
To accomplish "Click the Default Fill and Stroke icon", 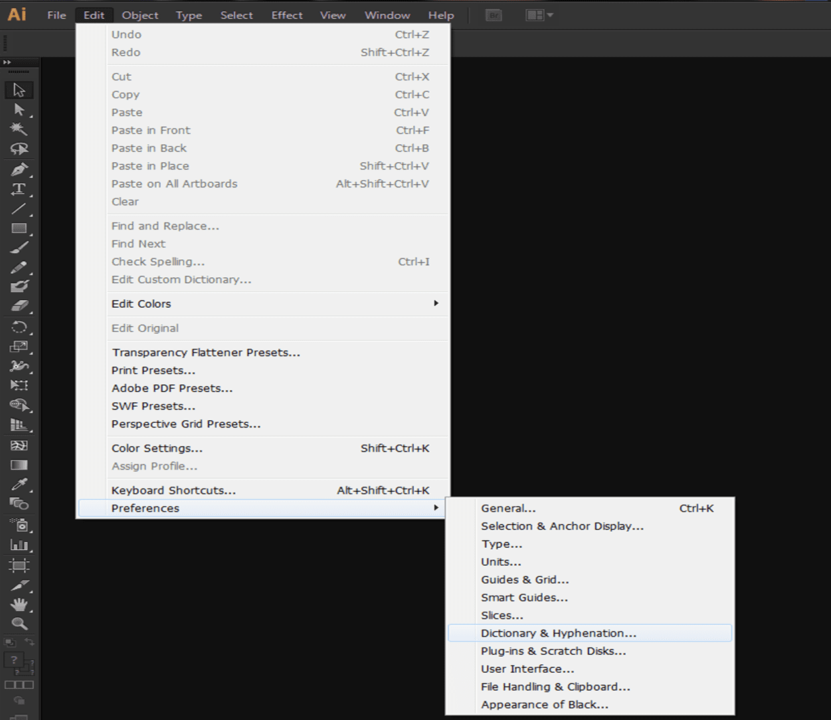I will [x=9, y=642].
